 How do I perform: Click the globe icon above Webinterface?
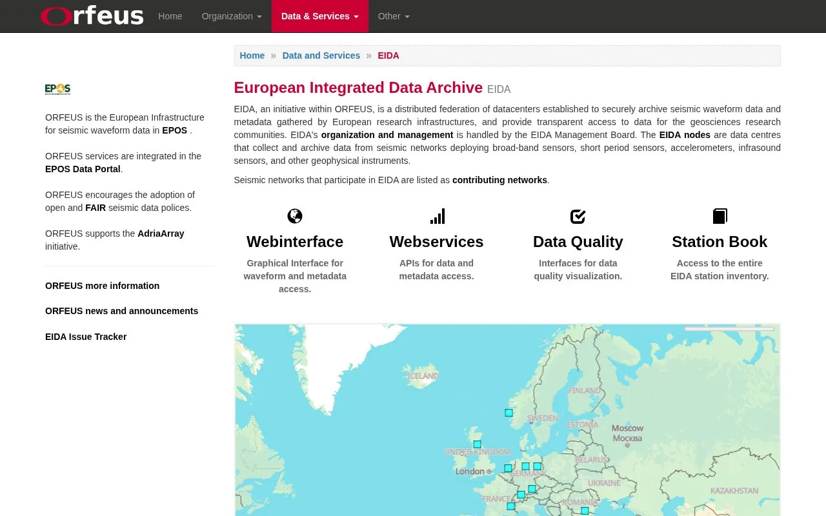[295, 216]
